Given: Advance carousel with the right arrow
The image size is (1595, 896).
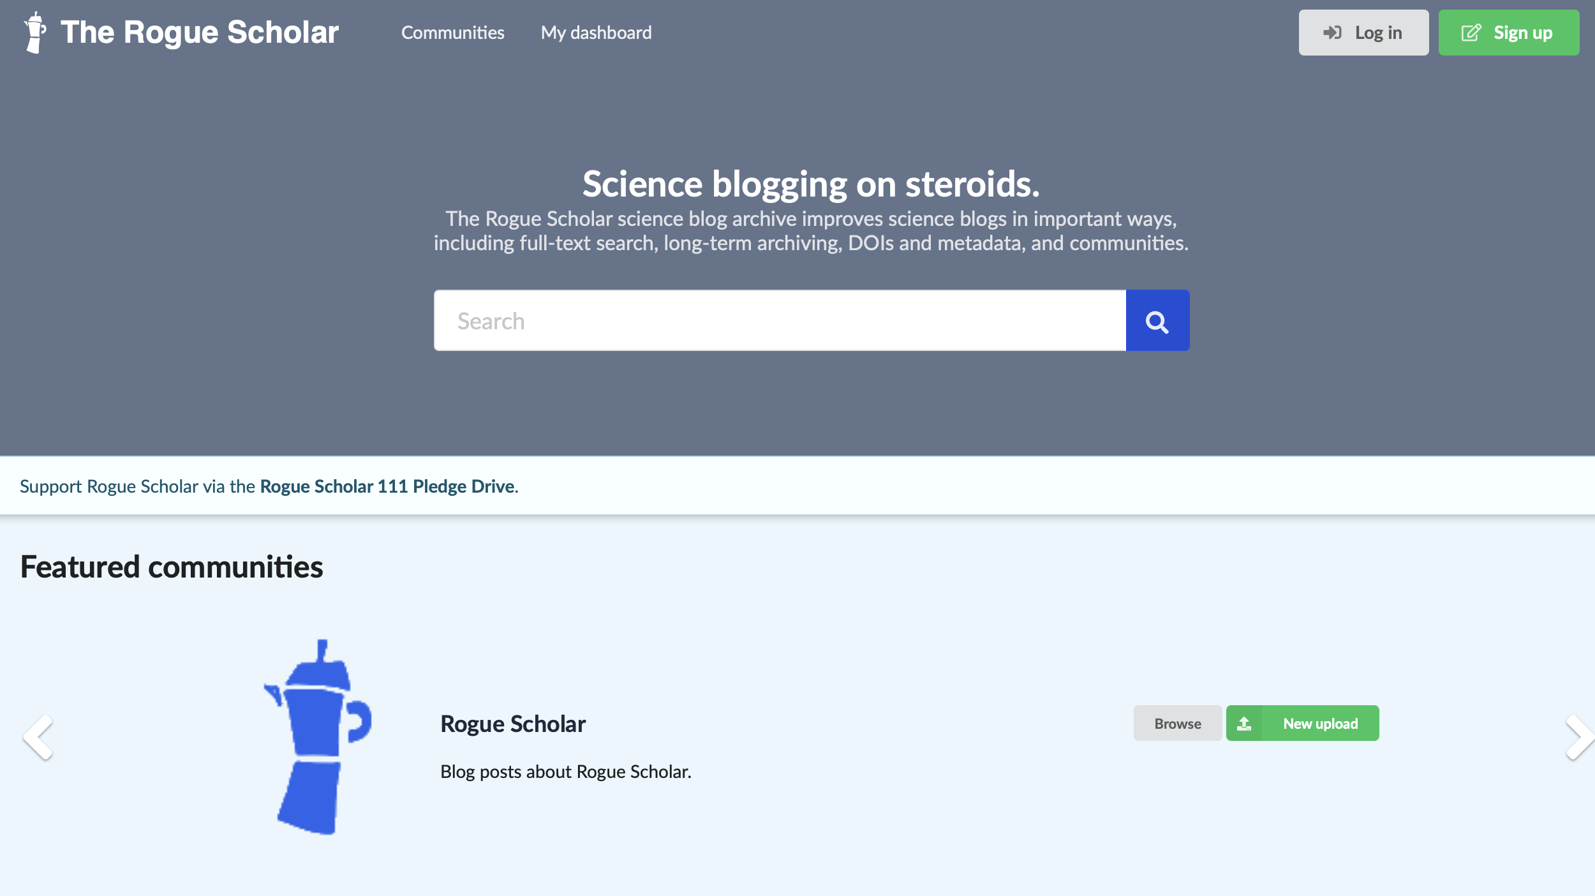Looking at the screenshot, I should [x=1578, y=737].
